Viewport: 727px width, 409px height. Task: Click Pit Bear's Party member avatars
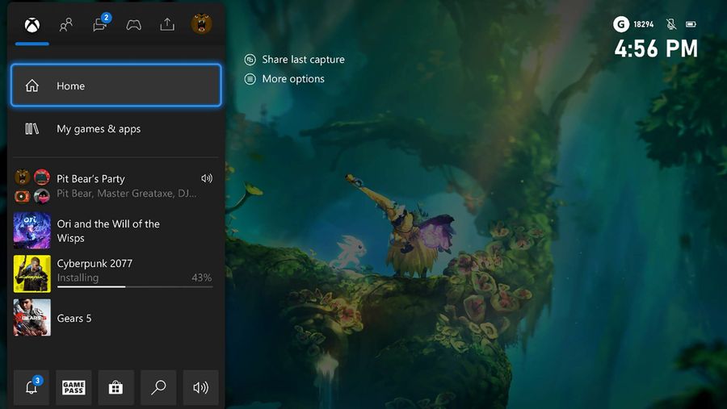tap(32, 186)
